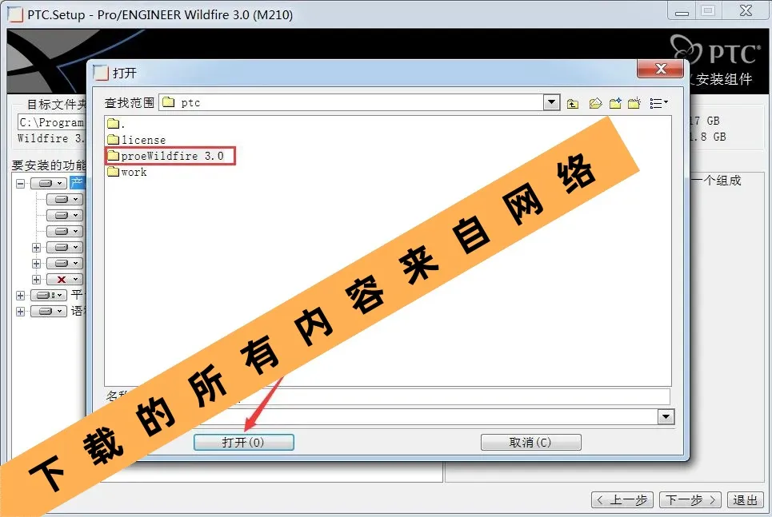This screenshot has height=517, width=772.
Task: Expand the 平 tree node
Action: (x=20, y=296)
